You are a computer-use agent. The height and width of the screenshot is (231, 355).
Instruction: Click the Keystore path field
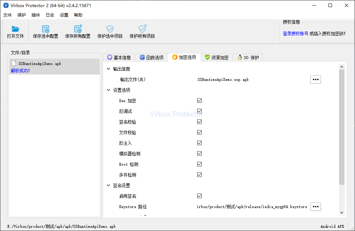252,207
